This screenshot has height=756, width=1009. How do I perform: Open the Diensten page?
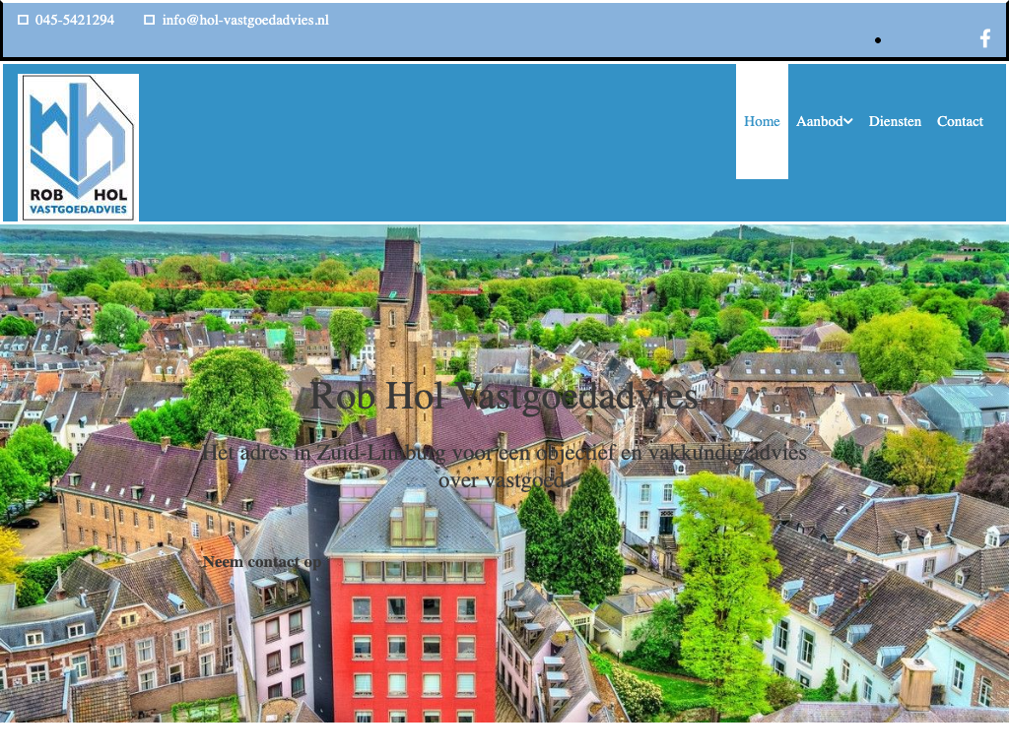[x=895, y=121]
